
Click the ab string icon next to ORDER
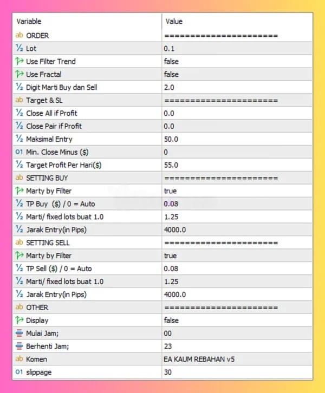[19, 35]
